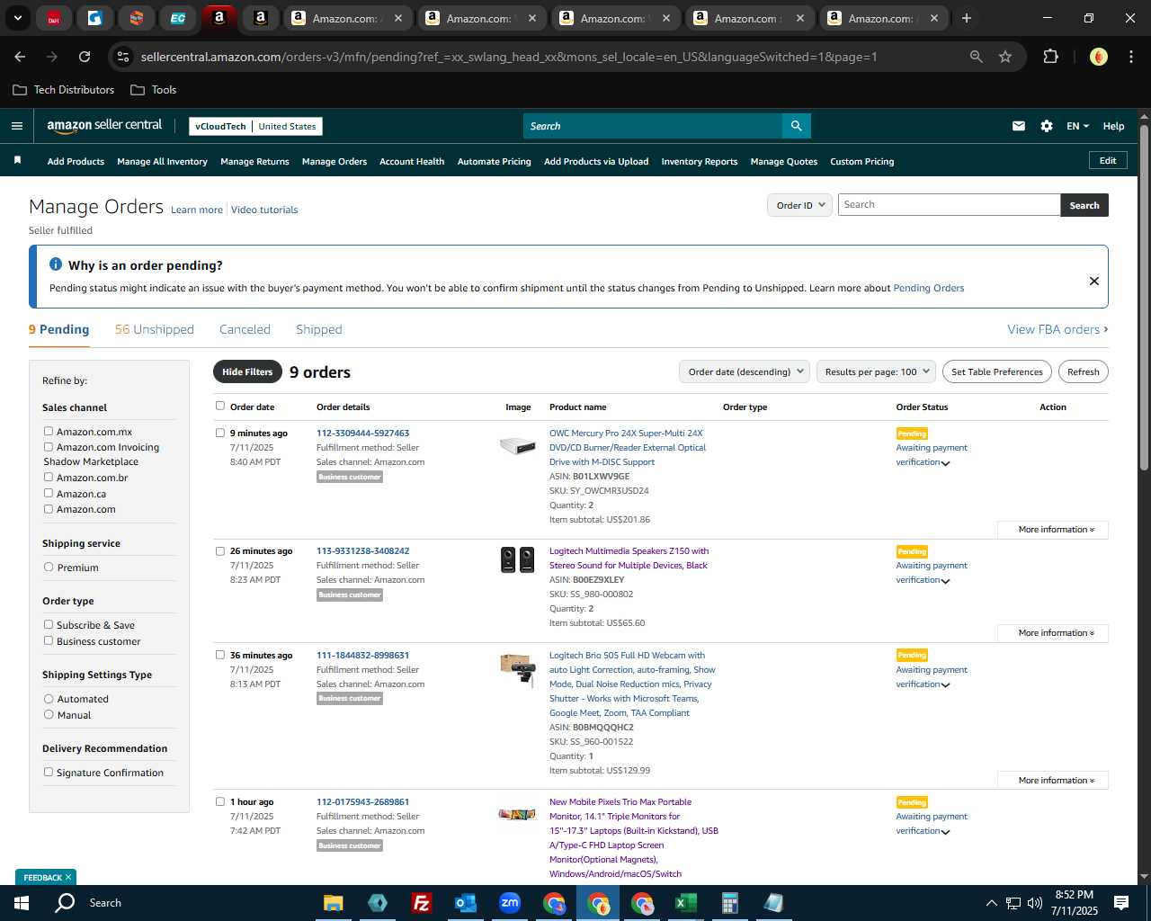Click the browser reload icon
This screenshot has height=921, width=1151.
85,57
